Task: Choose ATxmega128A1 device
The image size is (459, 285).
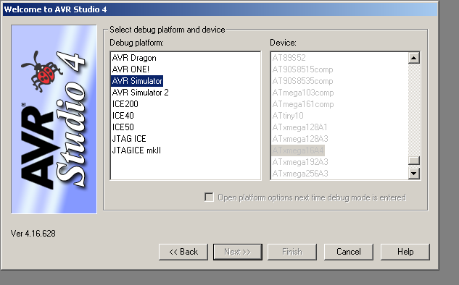Action: click(x=299, y=127)
